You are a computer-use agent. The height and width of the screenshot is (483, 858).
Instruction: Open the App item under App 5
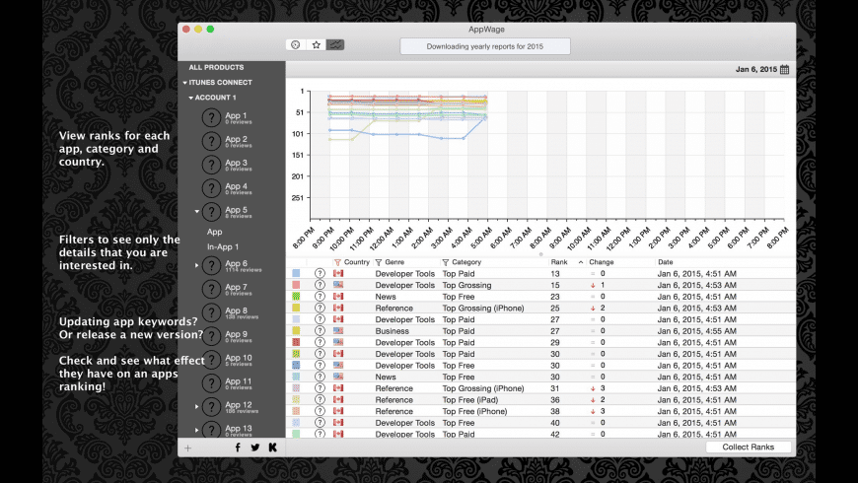(215, 232)
